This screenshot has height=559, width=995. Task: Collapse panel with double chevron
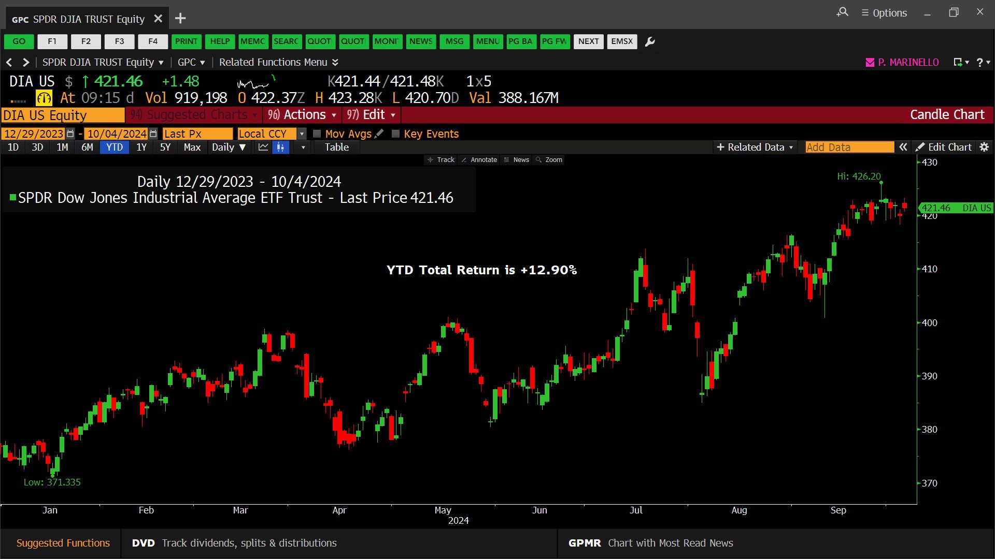pos(903,147)
